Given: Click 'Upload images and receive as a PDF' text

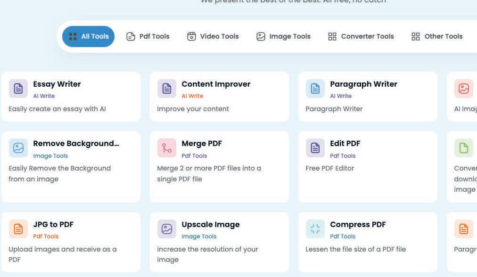Looking at the screenshot, I should click(63, 254).
